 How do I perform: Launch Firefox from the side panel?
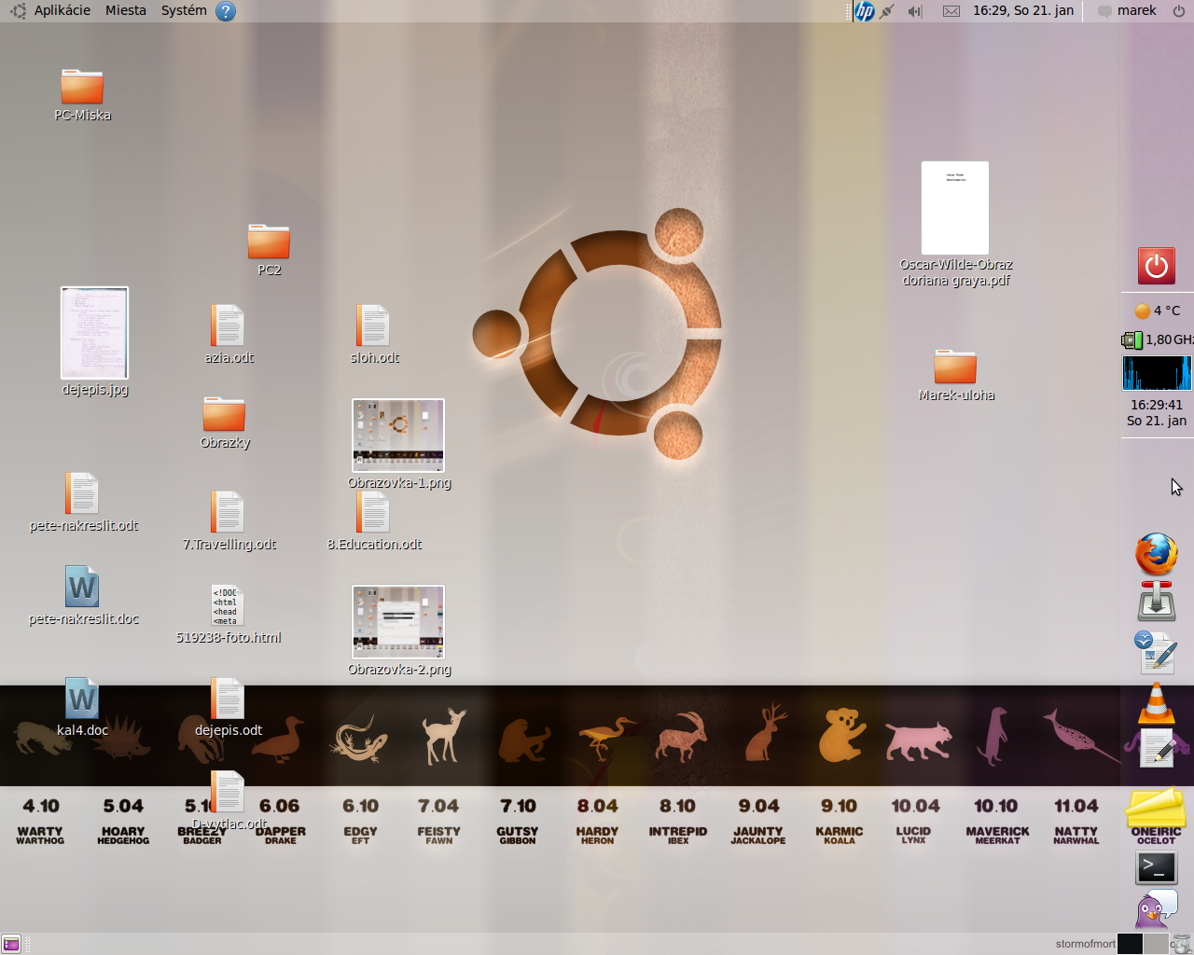click(1157, 554)
